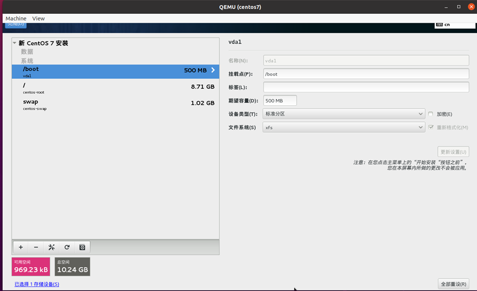Click the 完成(D) done button

(x=16, y=25)
